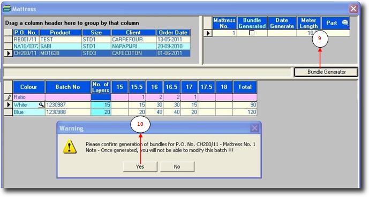This screenshot has width=369, height=197.
Task: Click the row arrow beside Mattress No. 1
Action: (208, 33)
